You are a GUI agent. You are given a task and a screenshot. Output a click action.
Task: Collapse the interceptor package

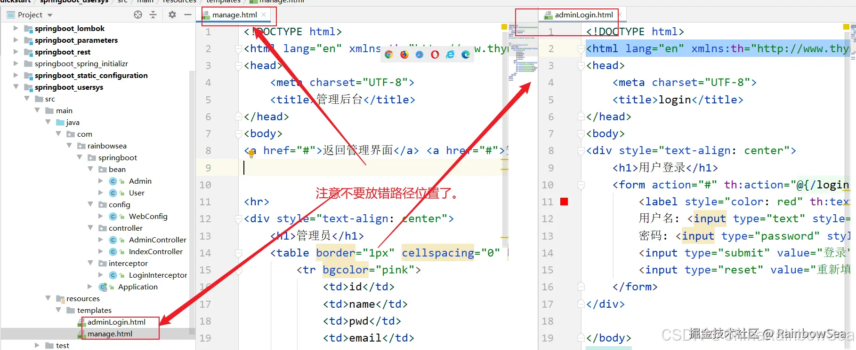pos(90,263)
